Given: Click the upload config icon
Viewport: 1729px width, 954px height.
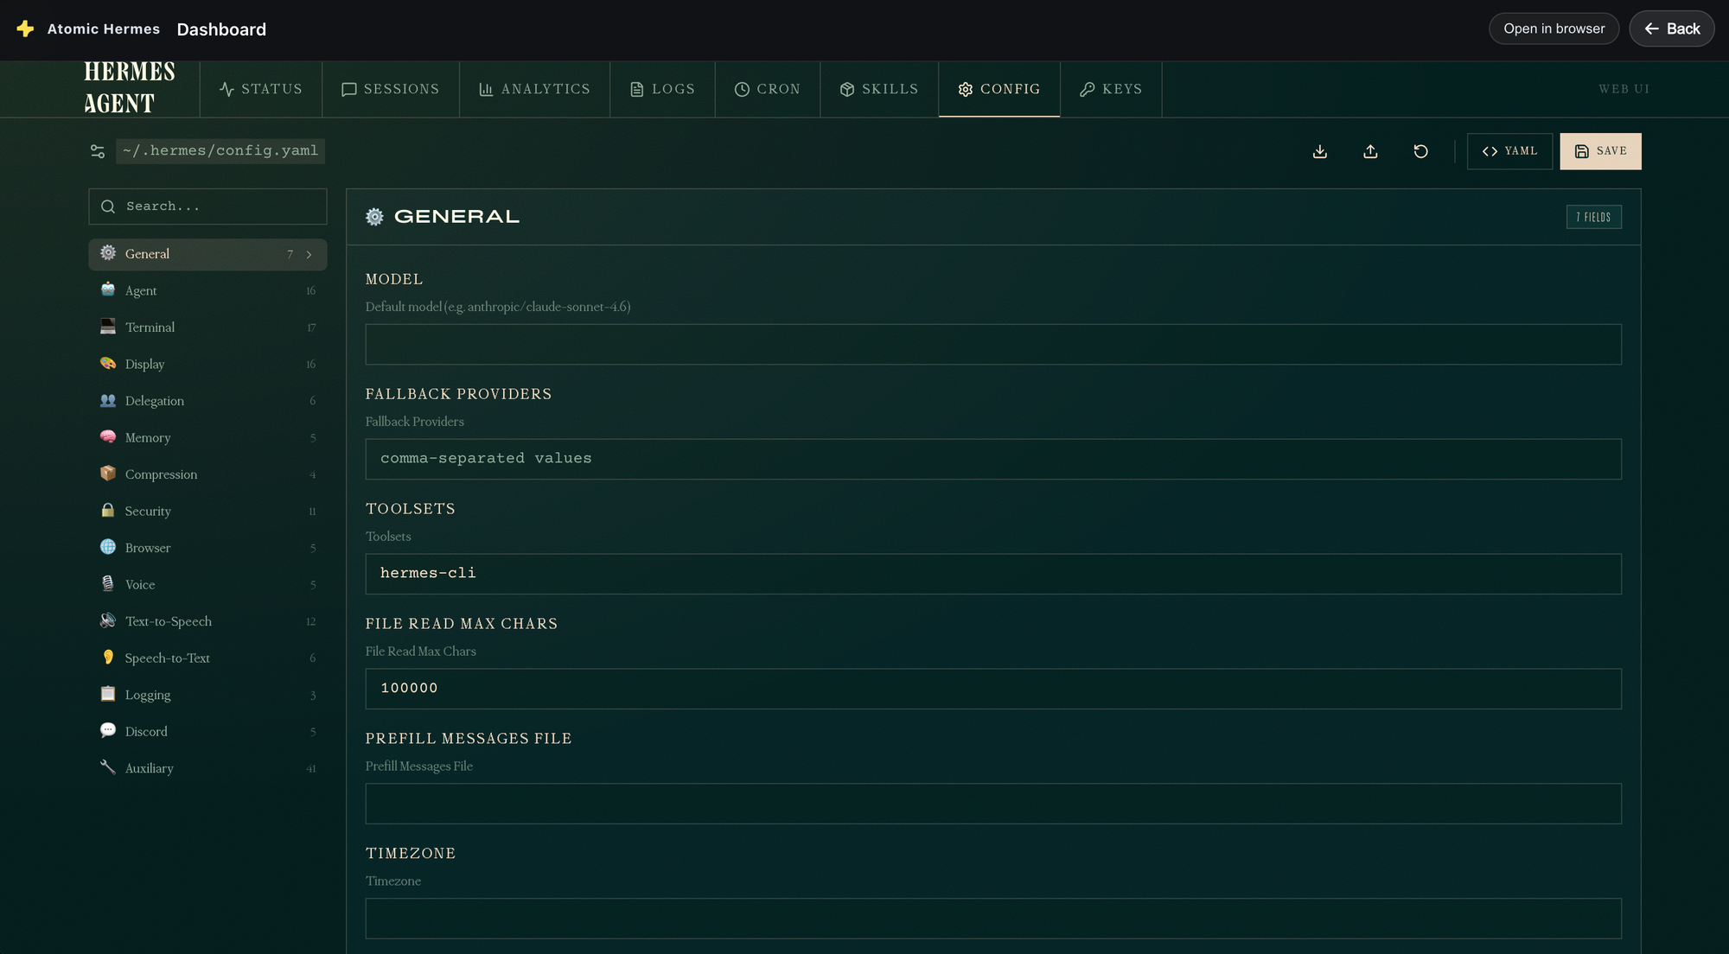Looking at the screenshot, I should point(1370,151).
